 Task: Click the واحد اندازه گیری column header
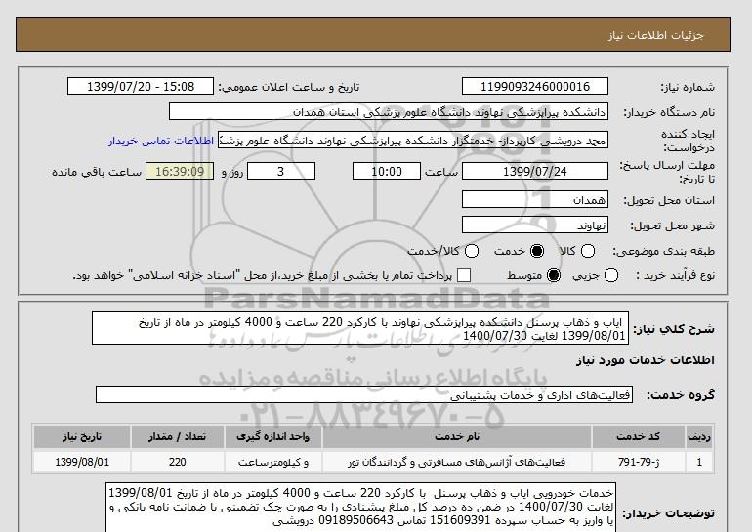(272, 436)
